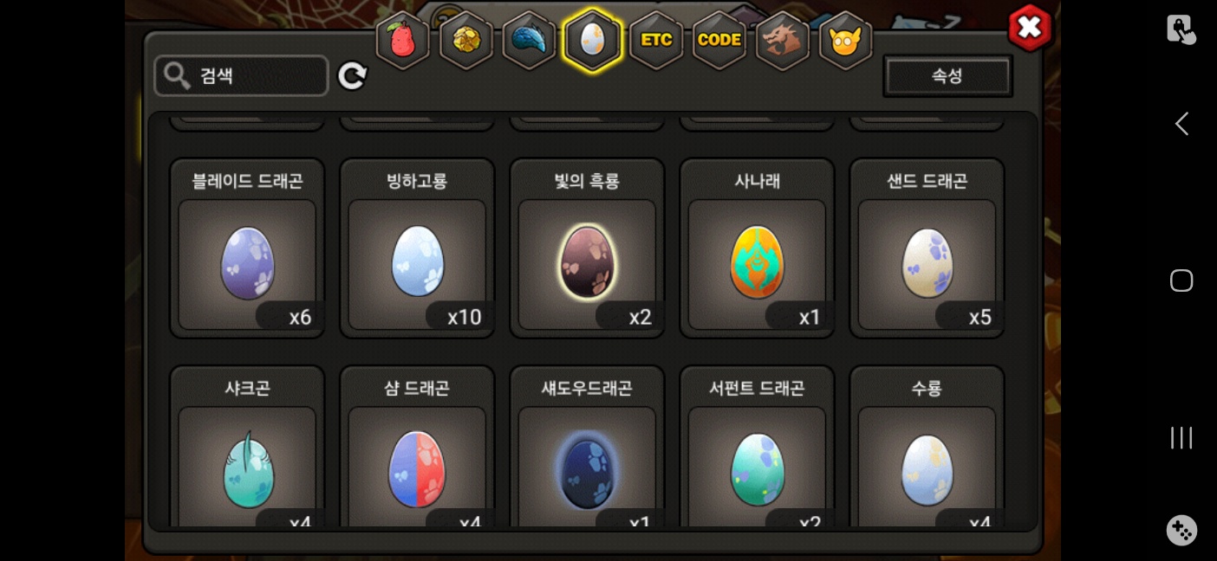Select the yellow horned mask tab
The width and height of the screenshot is (1217, 561).
(845, 40)
